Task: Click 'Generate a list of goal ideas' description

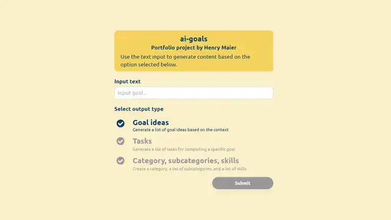Action: 181,130
